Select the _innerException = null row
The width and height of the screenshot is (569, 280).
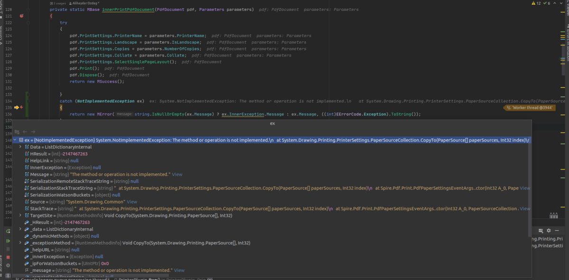pos(271,256)
